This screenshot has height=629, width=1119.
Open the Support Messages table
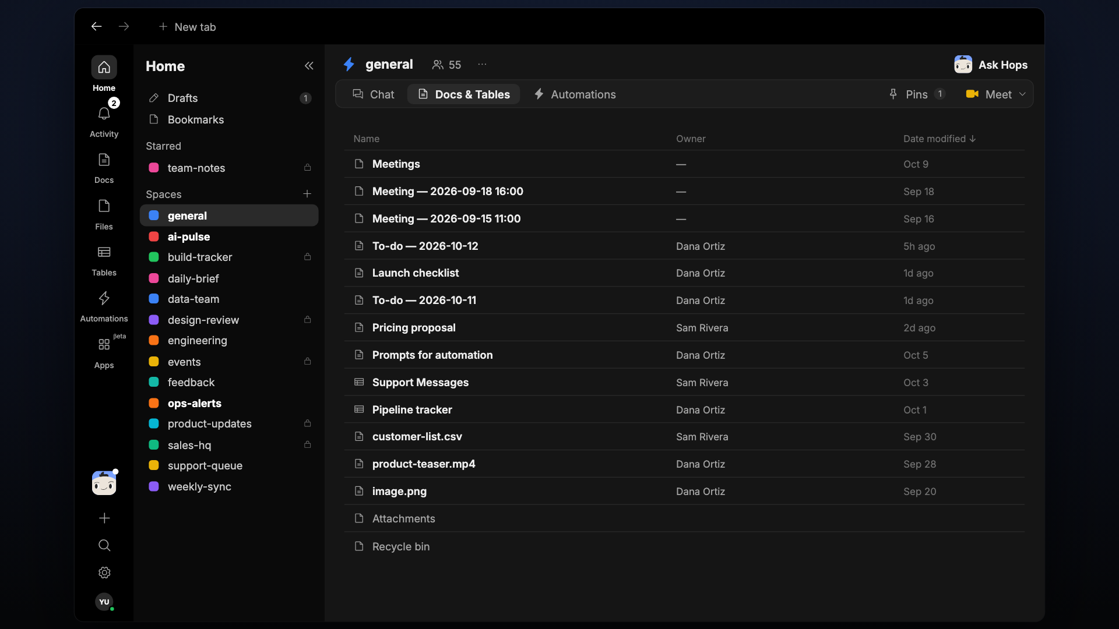tap(684, 382)
